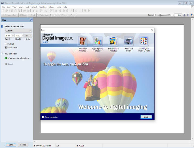
Task: Click the Selection toolbar button
Action: pyautogui.click(x=43, y=15)
